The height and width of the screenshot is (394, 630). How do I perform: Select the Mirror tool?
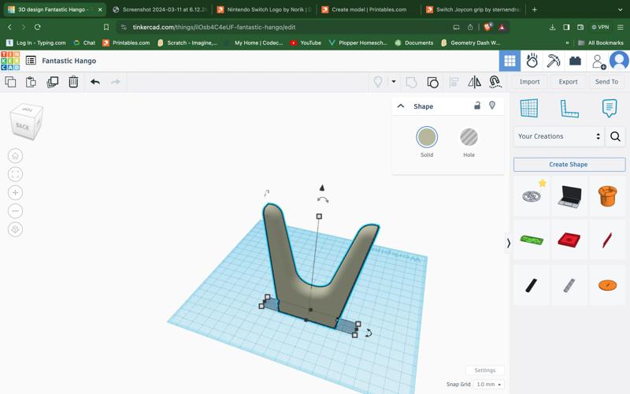(x=474, y=82)
